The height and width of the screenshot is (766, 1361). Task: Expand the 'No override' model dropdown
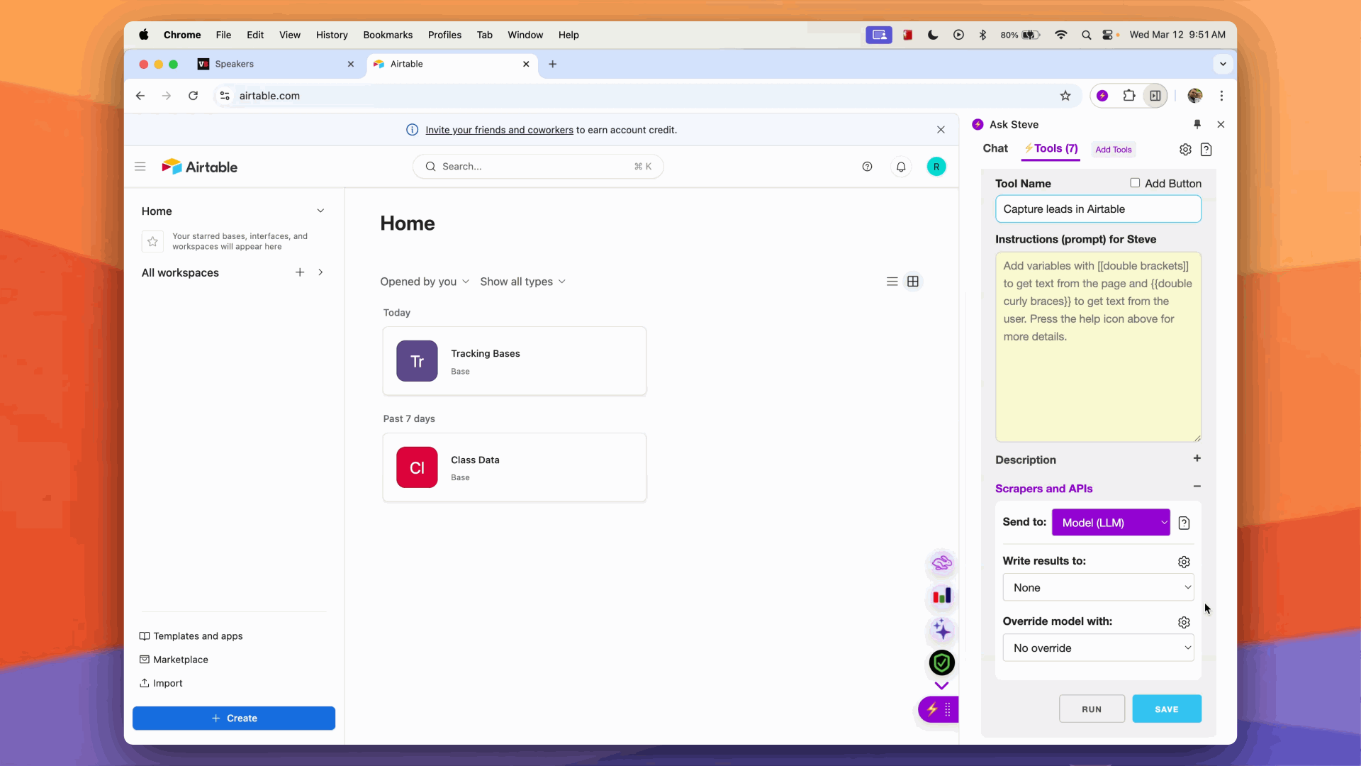click(1098, 648)
